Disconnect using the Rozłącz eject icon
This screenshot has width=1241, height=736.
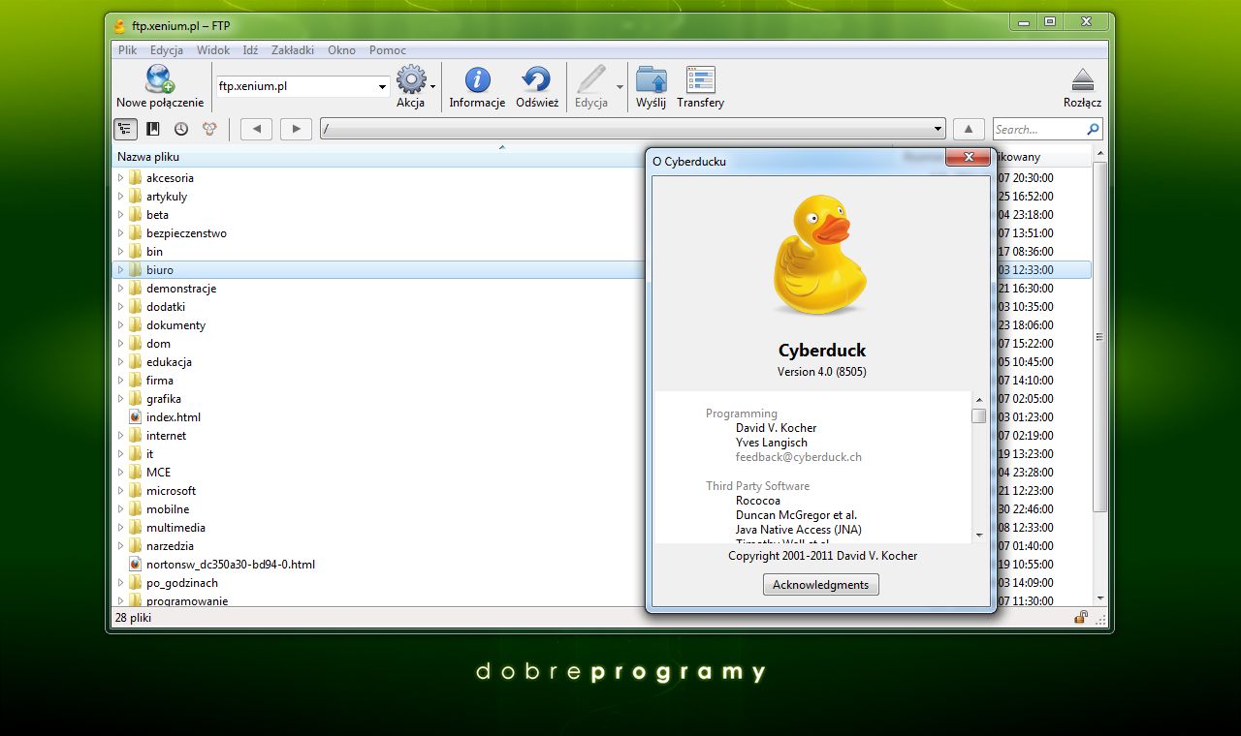click(1083, 79)
